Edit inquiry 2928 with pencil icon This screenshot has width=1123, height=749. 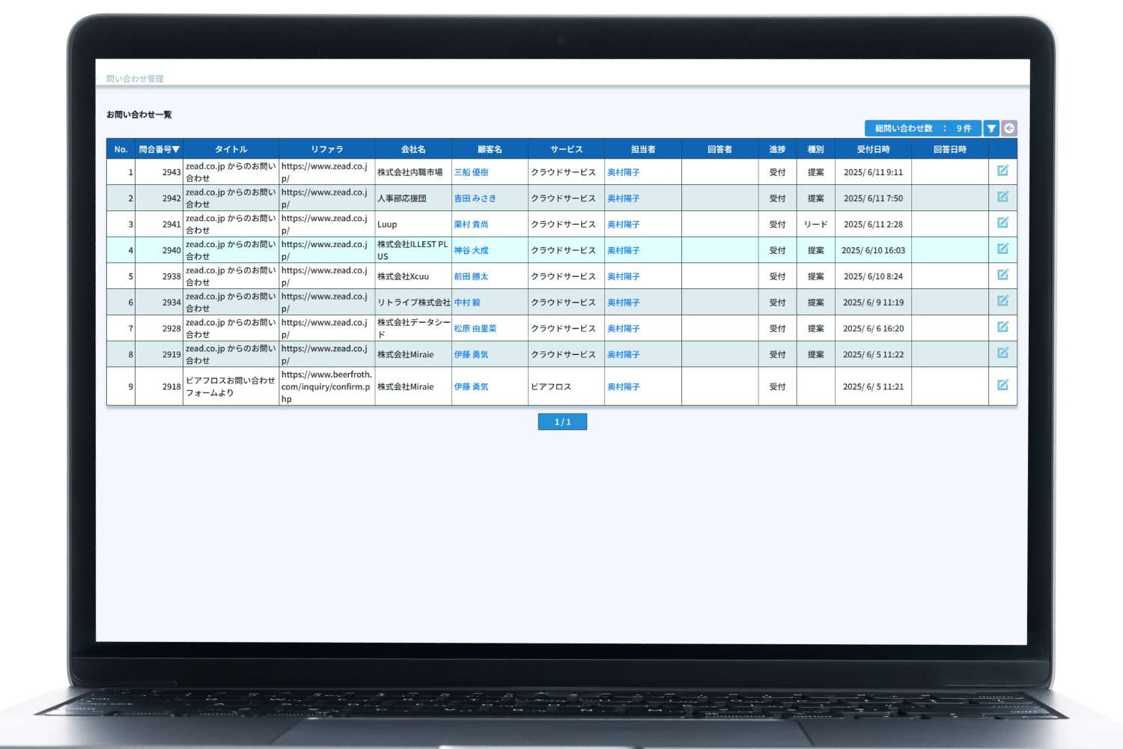pyautogui.click(x=1002, y=327)
